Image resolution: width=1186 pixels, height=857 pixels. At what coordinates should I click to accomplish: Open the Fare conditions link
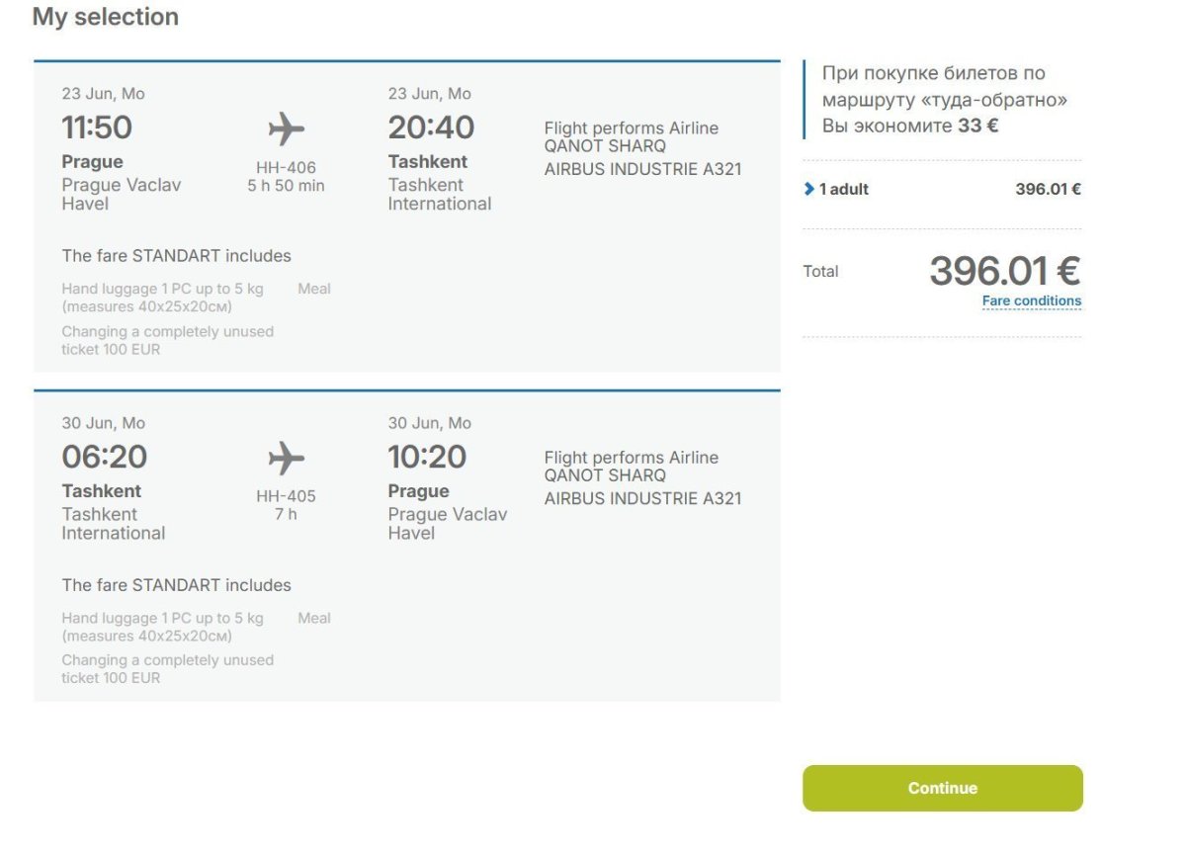(x=1031, y=300)
